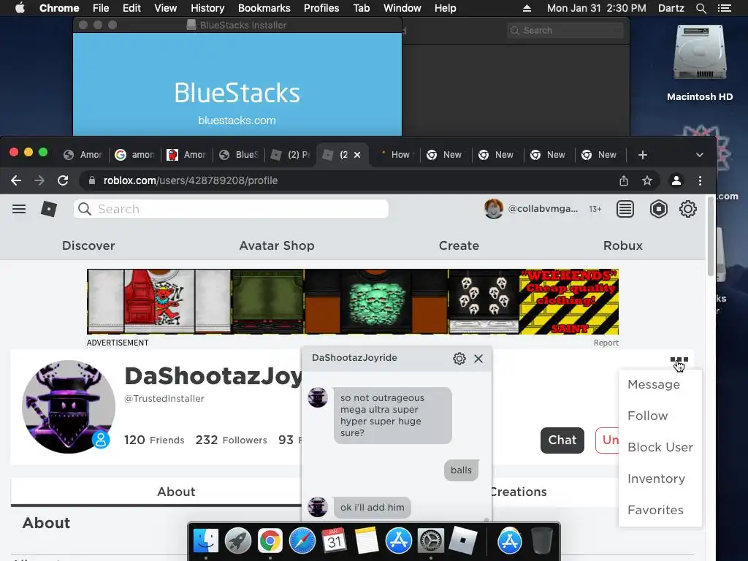748x561 pixels.
Task: Share this page via address bar icon
Action: (624, 180)
